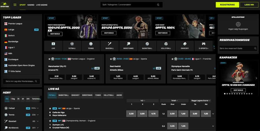Screen dimensions: 260x131
Task: Open NBA league with USA flag
Action: tap(6, 54)
